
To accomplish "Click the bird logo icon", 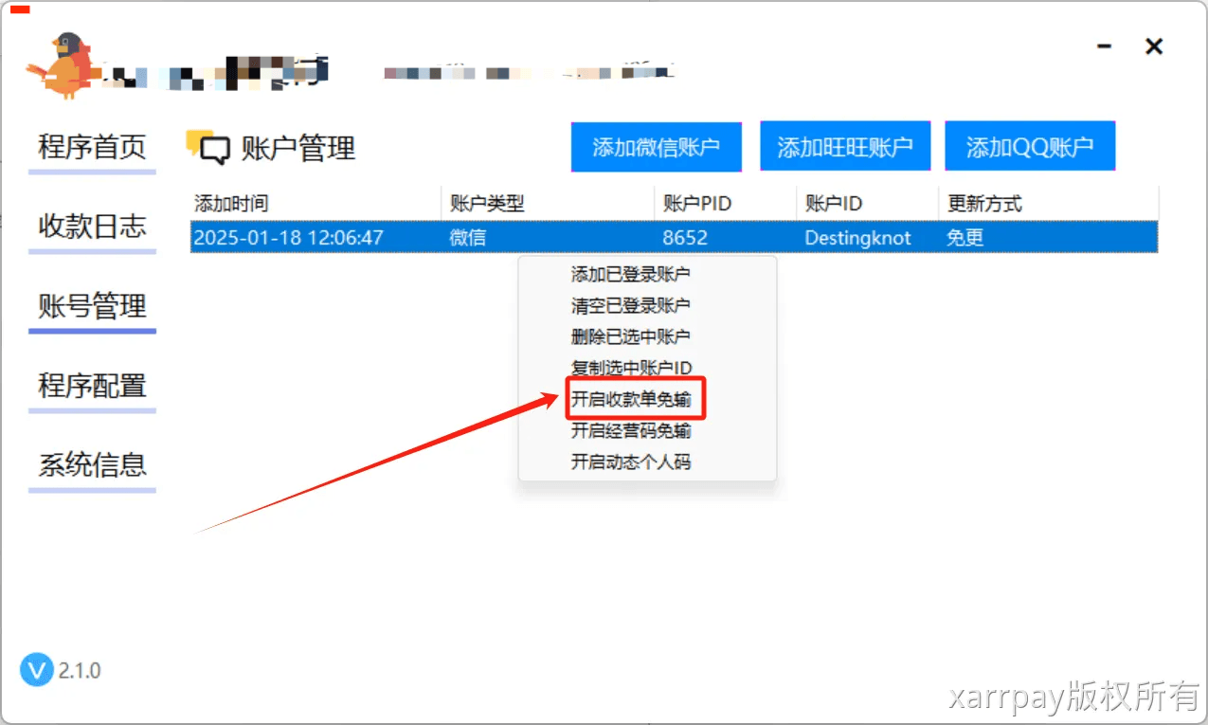I will [63, 64].
